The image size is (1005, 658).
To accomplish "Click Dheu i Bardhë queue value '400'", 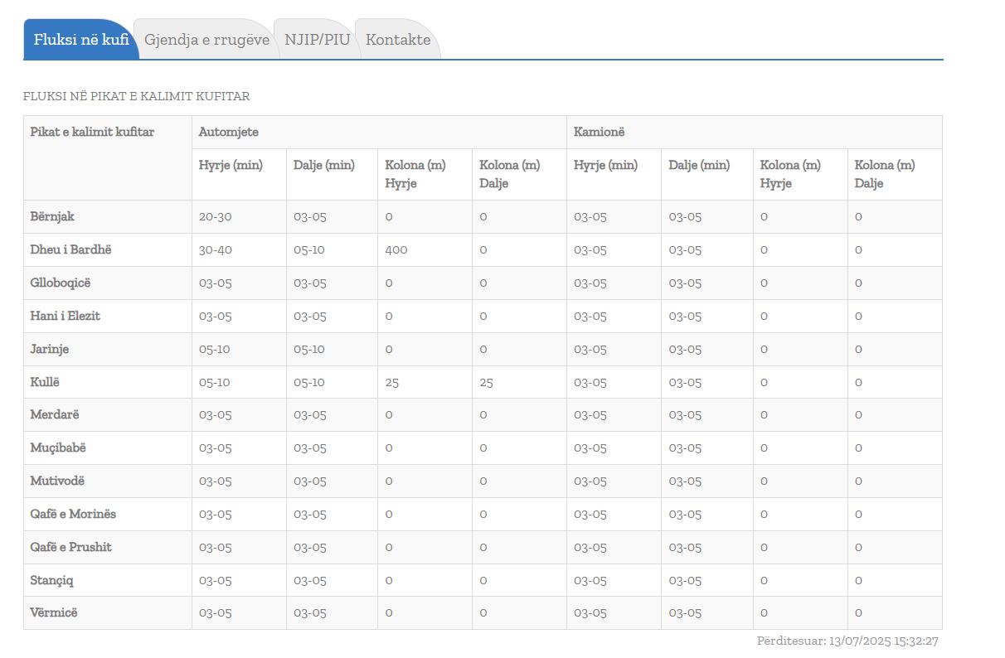I will [x=396, y=249].
